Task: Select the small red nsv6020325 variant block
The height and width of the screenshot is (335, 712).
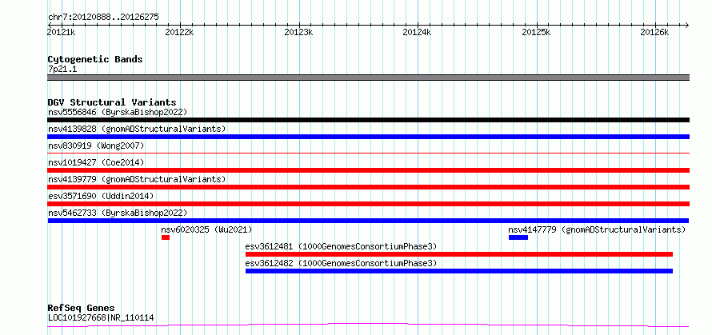Action: point(166,237)
